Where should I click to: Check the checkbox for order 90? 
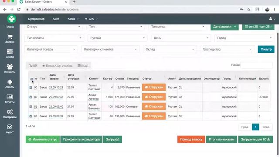coord(31,87)
